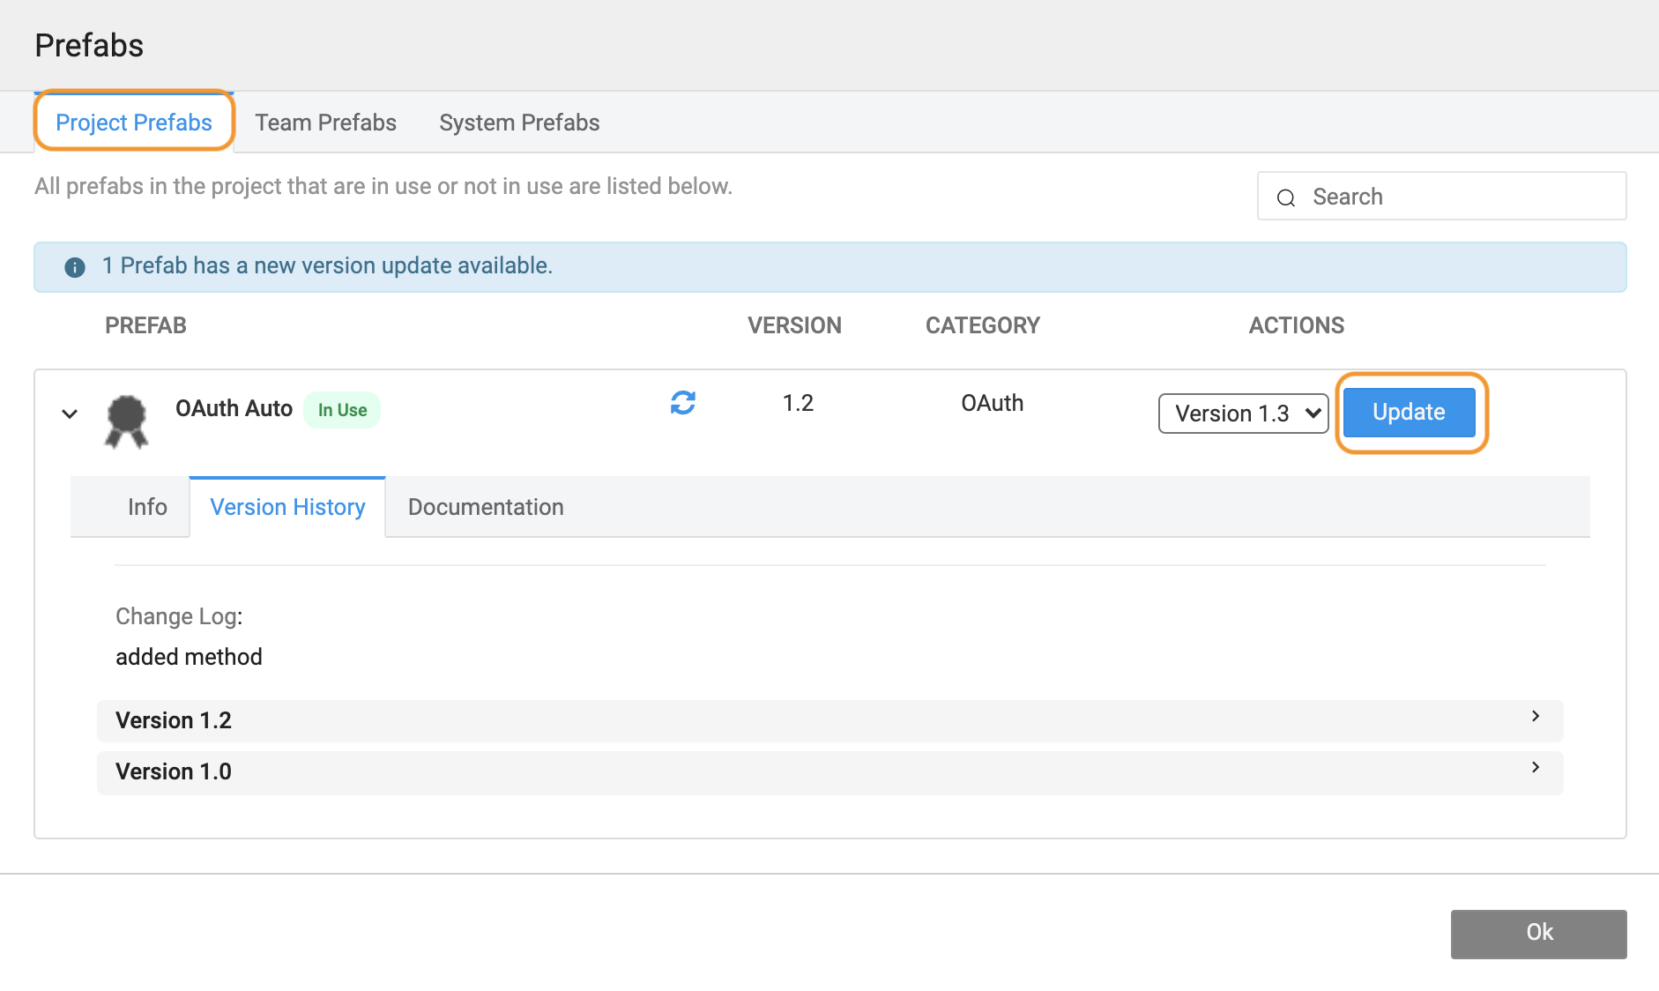Switch to the Team Prefabs tab
The height and width of the screenshot is (991, 1659).
tap(325, 123)
